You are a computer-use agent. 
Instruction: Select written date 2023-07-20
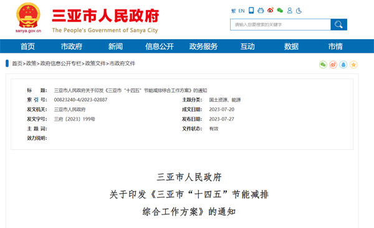(221, 109)
